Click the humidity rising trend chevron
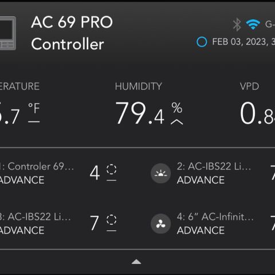 point(176,122)
